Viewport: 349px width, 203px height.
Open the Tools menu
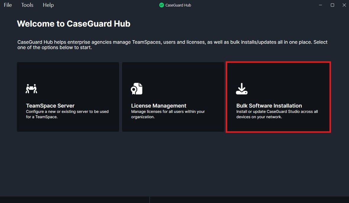(x=27, y=5)
